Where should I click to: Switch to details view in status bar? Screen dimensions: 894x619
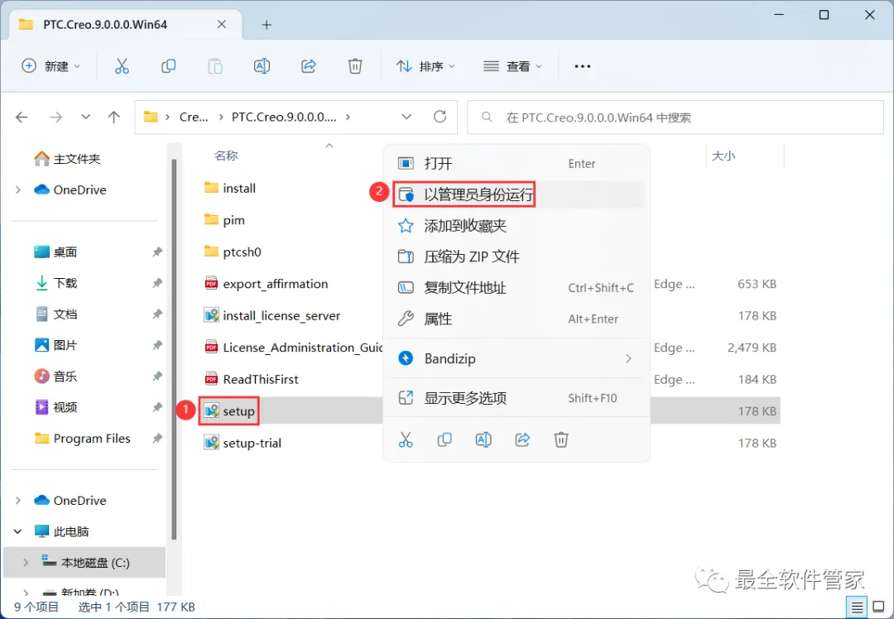click(x=857, y=607)
